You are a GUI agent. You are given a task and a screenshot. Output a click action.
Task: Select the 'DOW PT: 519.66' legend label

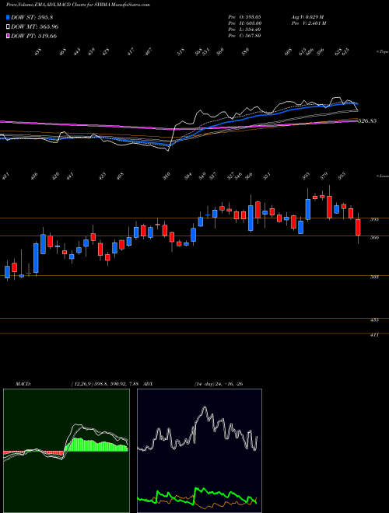[34, 36]
